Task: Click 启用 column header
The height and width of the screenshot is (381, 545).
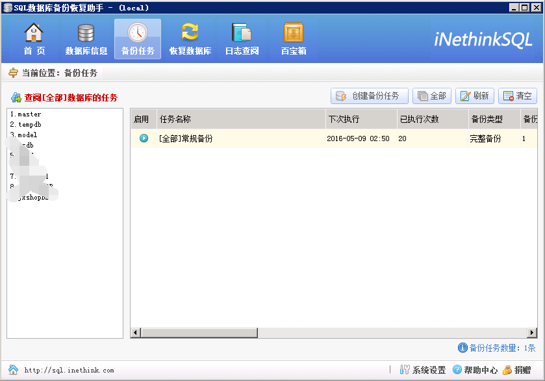Action: click(144, 119)
